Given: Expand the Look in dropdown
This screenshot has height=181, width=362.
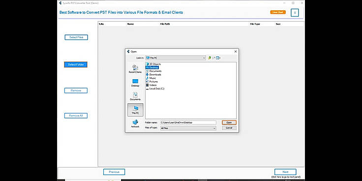Looking at the screenshot, I should pyautogui.click(x=204, y=58).
